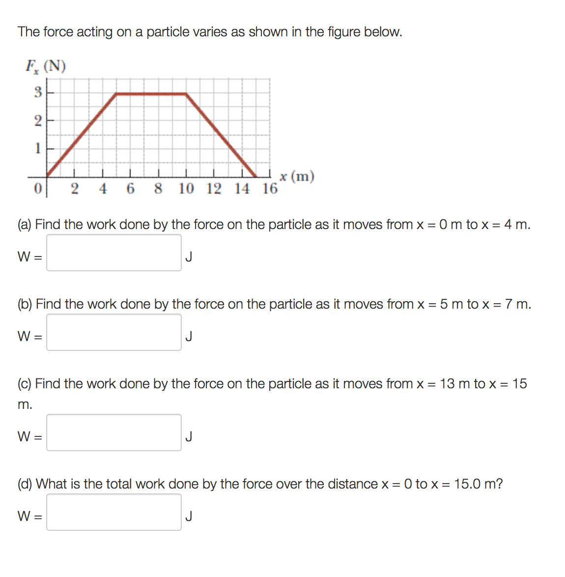Screen dimensions: 565x577
Task: Click the answer input field for part (b)
Action: click(x=113, y=333)
